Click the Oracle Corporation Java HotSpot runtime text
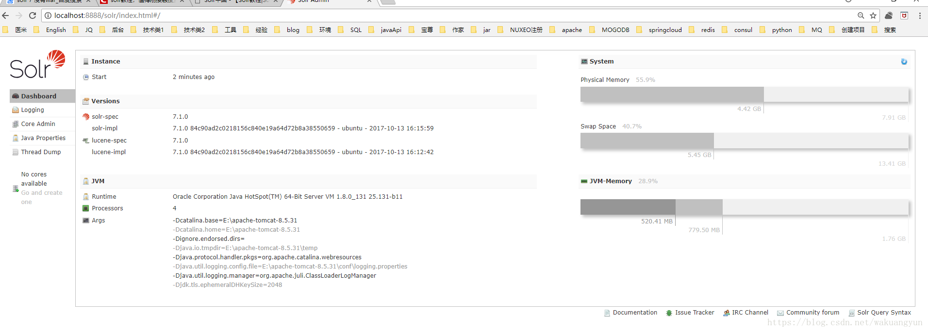This screenshot has height=332, width=928. pyautogui.click(x=288, y=197)
